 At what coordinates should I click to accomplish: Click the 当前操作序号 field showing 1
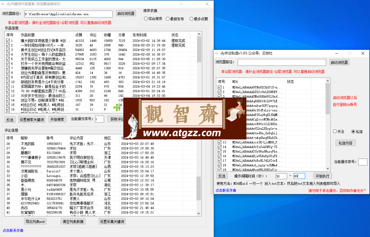coord(100,119)
